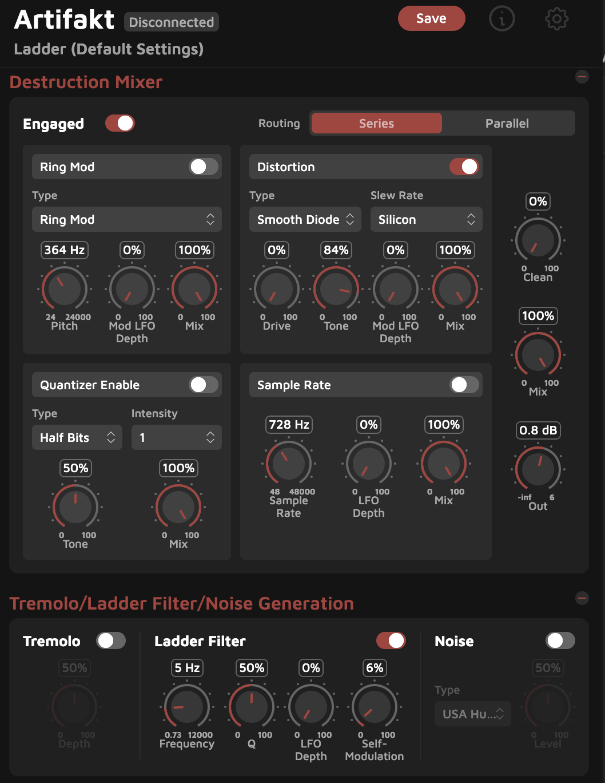Click the master Mix 100% value field
The image size is (605, 783).
(x=538, y=316)
